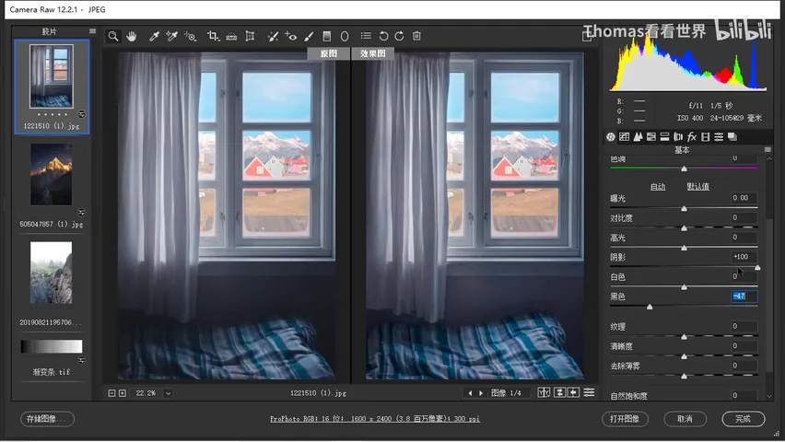Open the Lens Corrections panel icon

tap(678, 136)
